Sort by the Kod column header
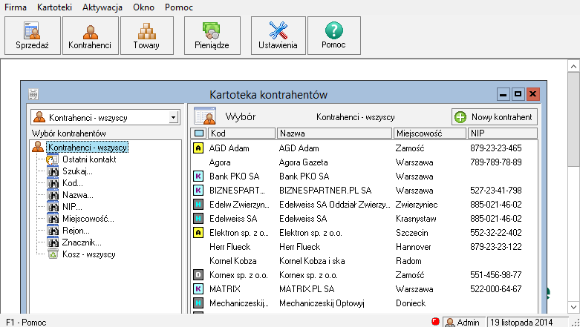Viewport: 580px width, 327px height. click(242, 133)
